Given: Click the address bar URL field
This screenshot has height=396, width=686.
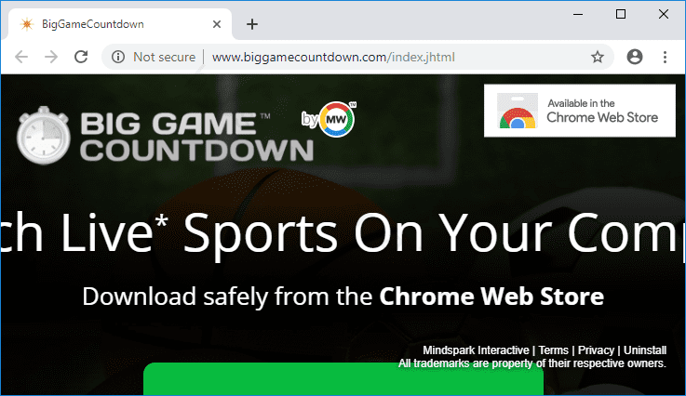Looking at the screenshot, I should (372, 57).
